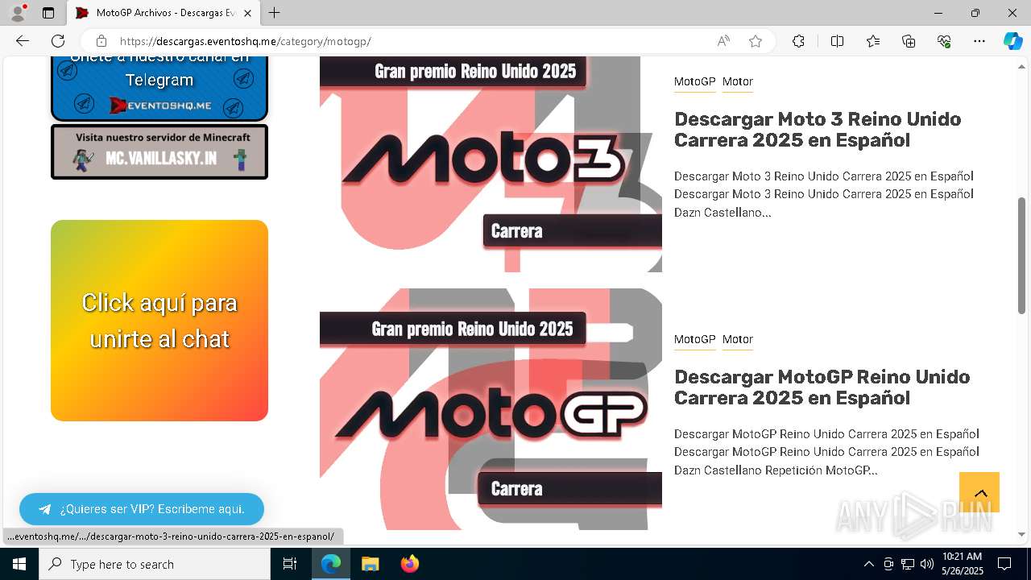The width and height of the screenshot is (1031, 580).
Task: Click the address bar URL
Action: tap(246, 41)
